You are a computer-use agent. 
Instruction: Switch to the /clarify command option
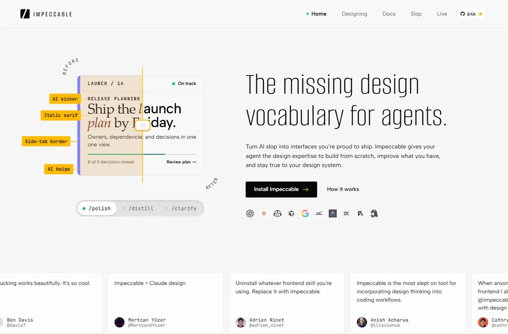point(181,208)
